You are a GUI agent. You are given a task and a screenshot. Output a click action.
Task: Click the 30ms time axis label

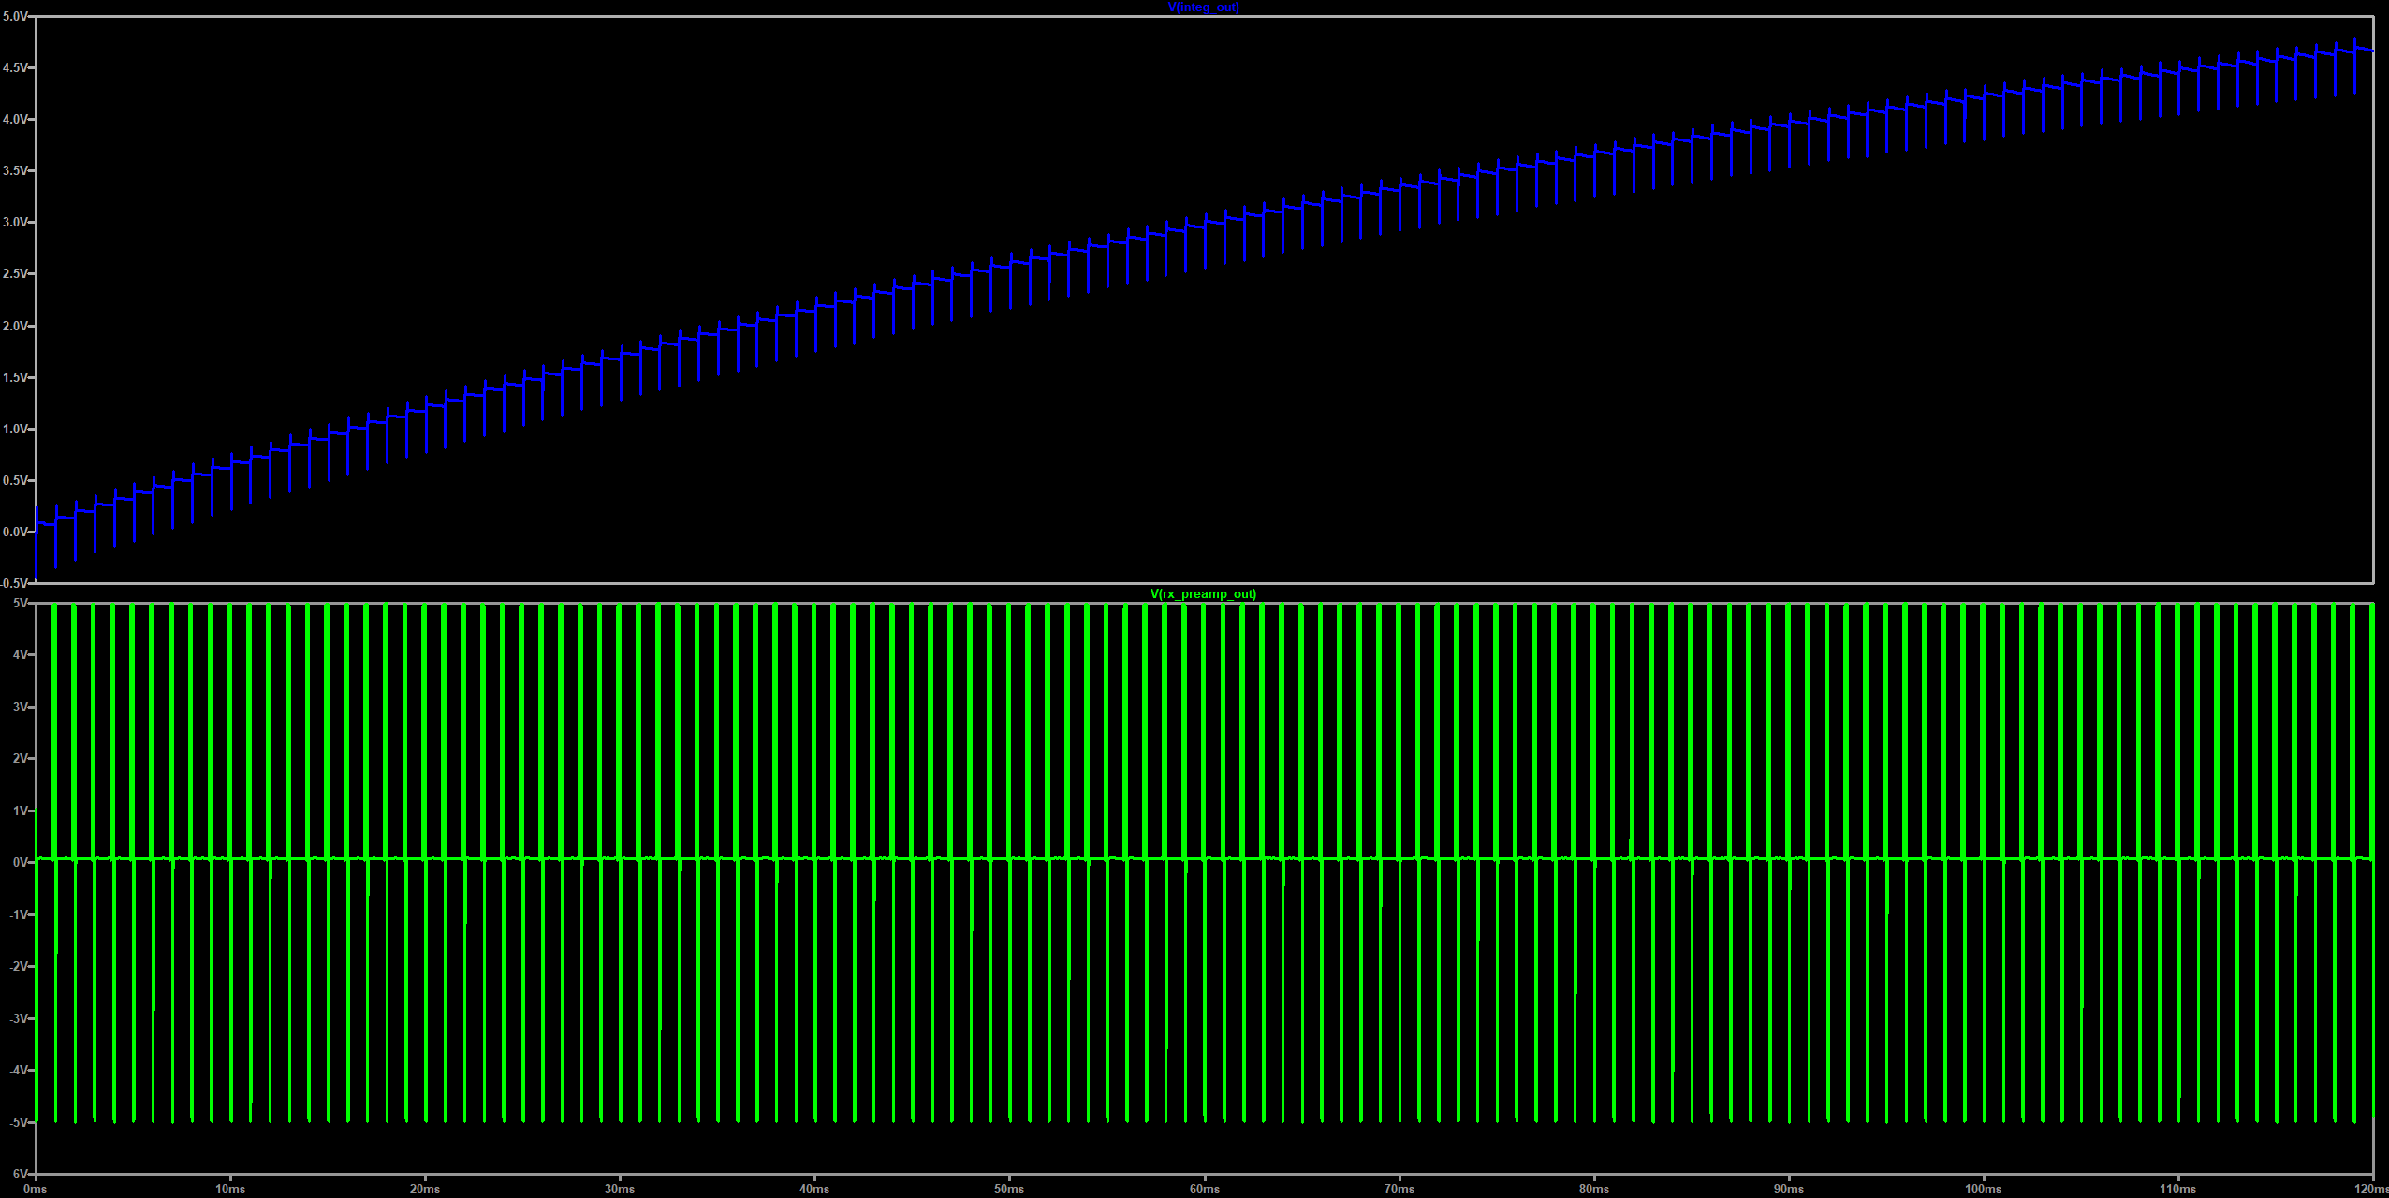[620, 1190]
